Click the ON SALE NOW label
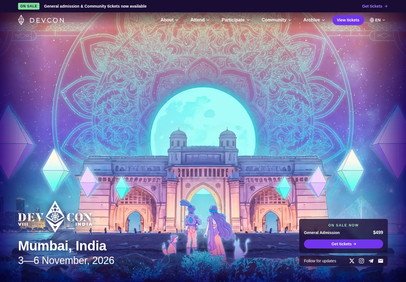 coord(343,225)
